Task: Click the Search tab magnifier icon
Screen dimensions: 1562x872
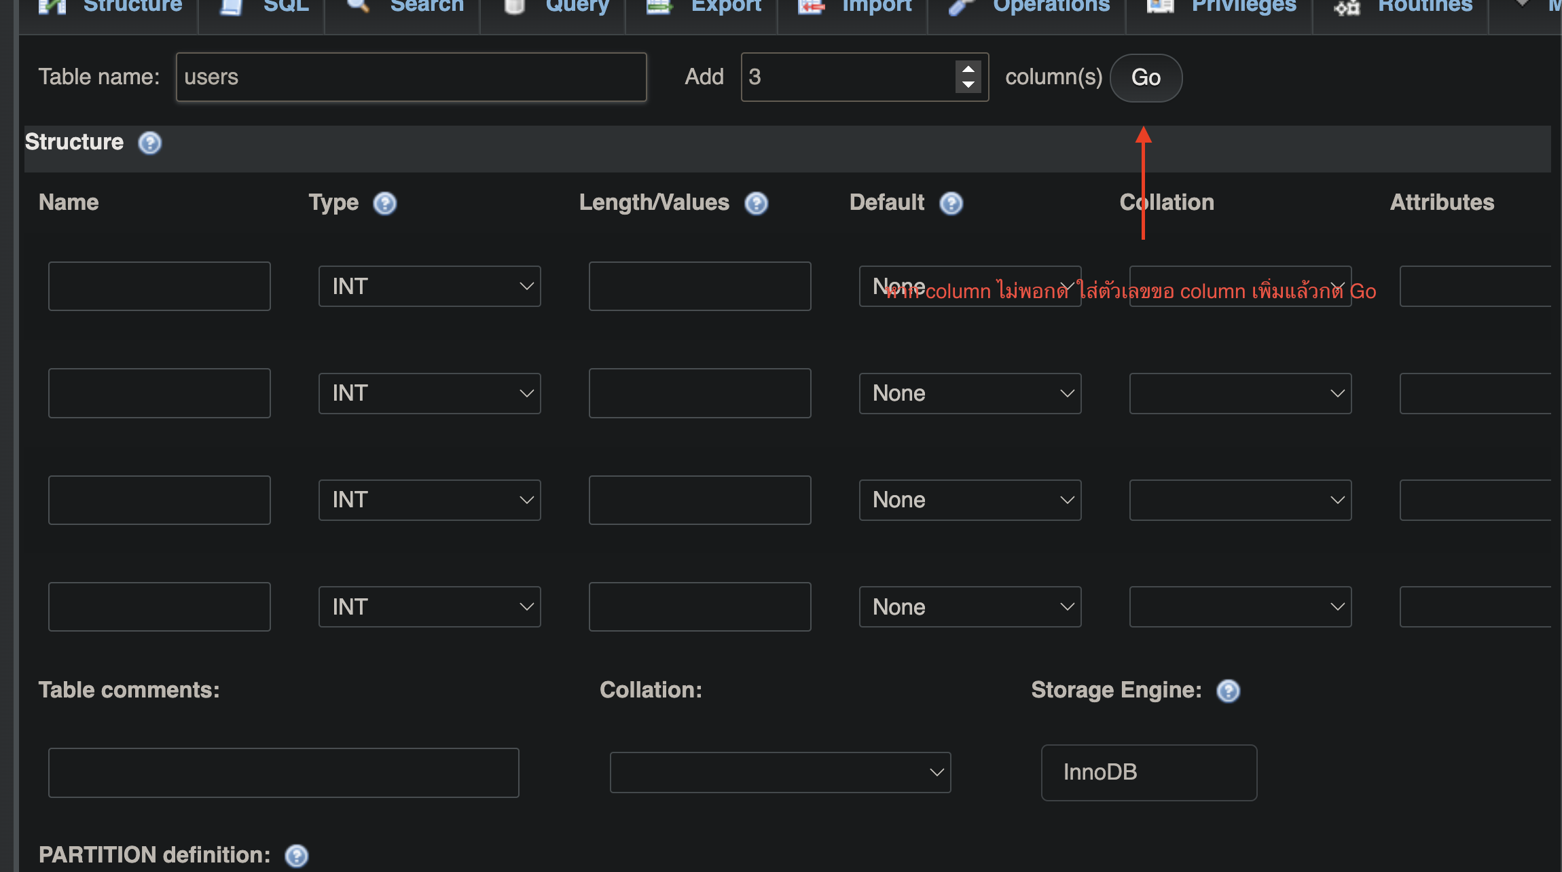Action: point(358,5)
